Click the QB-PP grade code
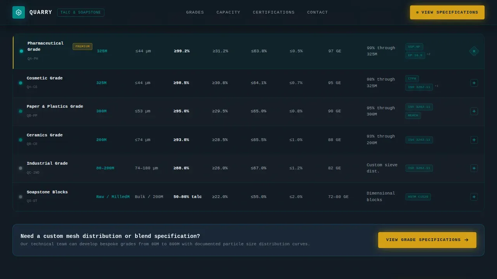The width and height of the screenshot is (497, 279). tap(32, 116)
